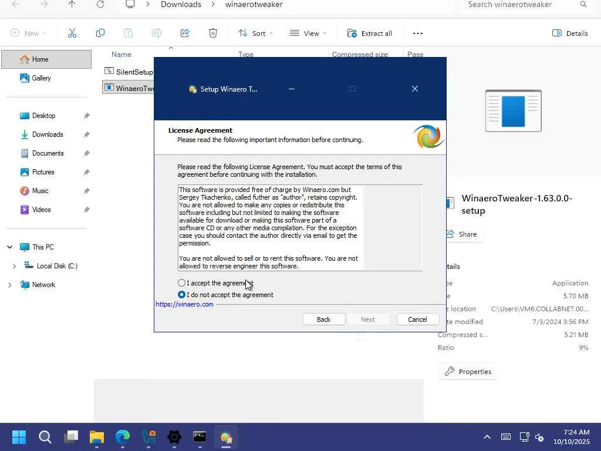Open the Sort dropdown in Explorer
This screenshot has height=451, width=601.
(256, 33)
